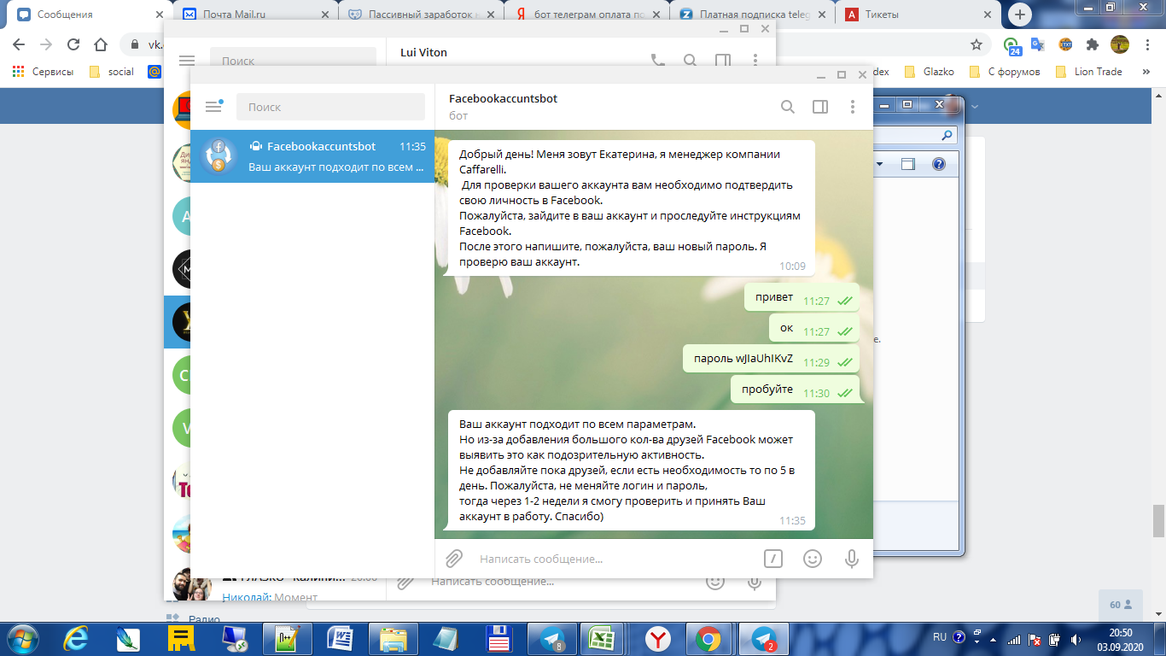Open Microsoft Excel from the taskbar
The image size is (1166, 656).
coord(604,638)
